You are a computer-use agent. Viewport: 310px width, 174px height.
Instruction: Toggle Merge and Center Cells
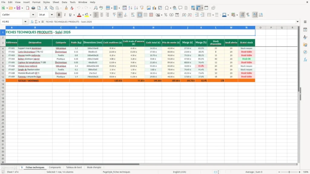coord(140,15)
